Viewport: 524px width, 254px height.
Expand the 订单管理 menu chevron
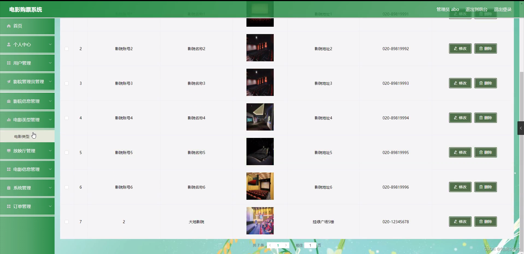coord(50,206)
